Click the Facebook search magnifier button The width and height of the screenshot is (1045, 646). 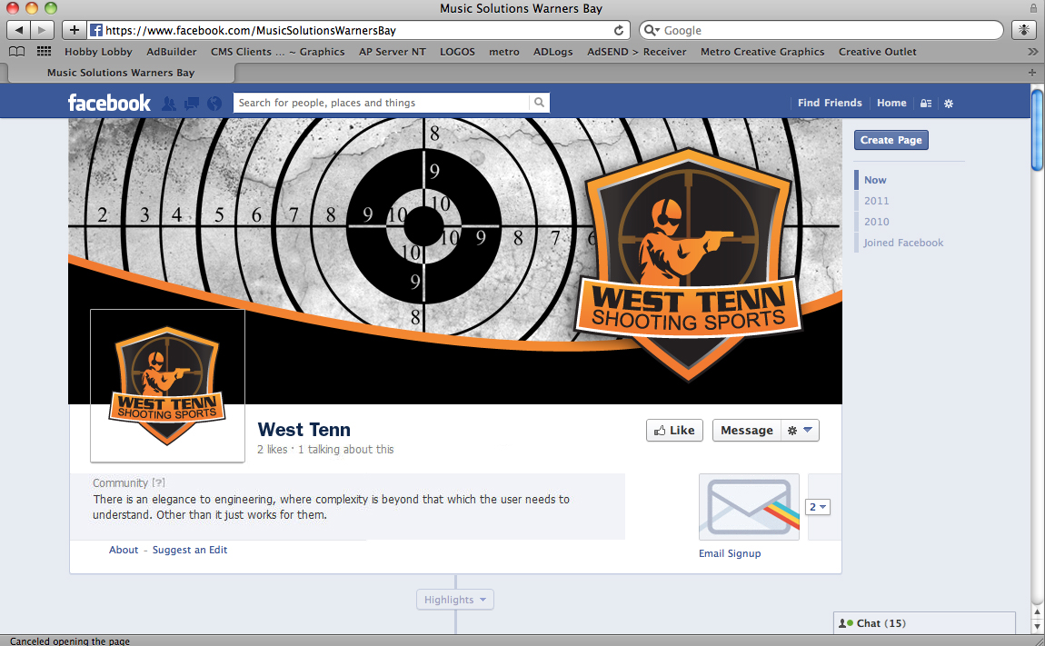(539, 103)
